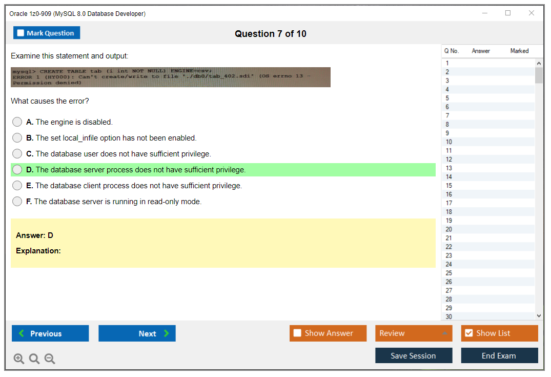The width and height of the screenshot is (551, 377).
Task: Click Save Session button
Action: point(414,355)
